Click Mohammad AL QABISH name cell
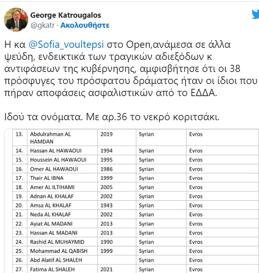 [x=62, y=251]
